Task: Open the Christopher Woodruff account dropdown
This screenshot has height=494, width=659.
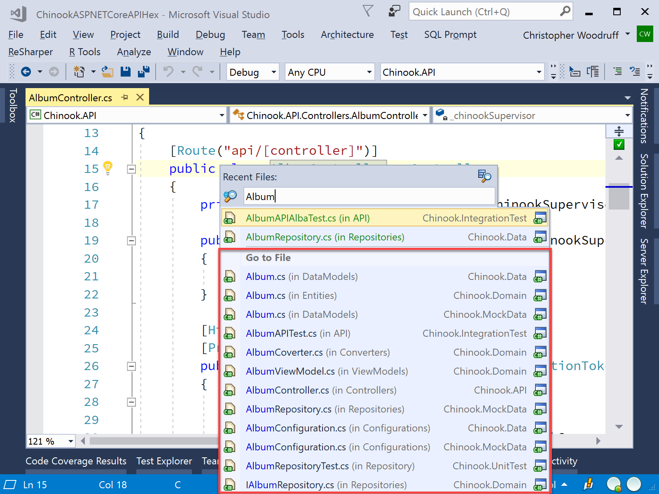Action: [x=576, y=35]
